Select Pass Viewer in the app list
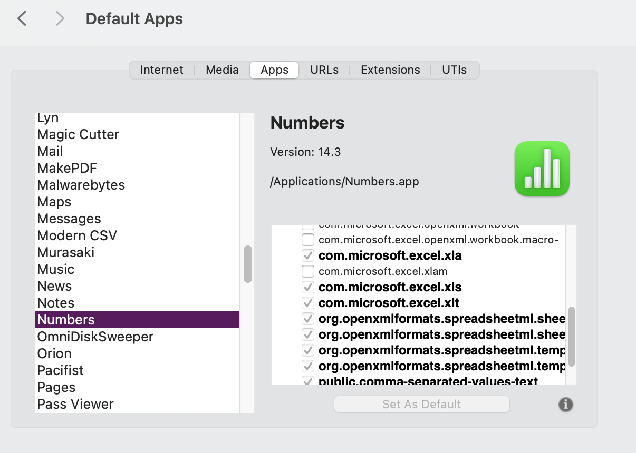This screenshot has width=636, height=453. (137, 404)
